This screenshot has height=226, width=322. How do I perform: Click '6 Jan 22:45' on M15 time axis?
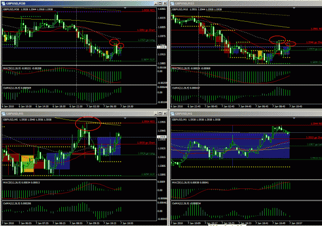tap(194, 107)
